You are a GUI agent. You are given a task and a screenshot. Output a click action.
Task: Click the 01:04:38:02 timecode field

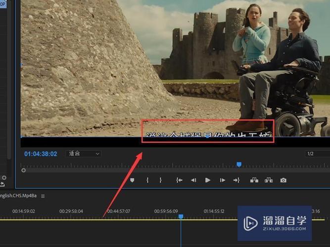pos(41,154)
